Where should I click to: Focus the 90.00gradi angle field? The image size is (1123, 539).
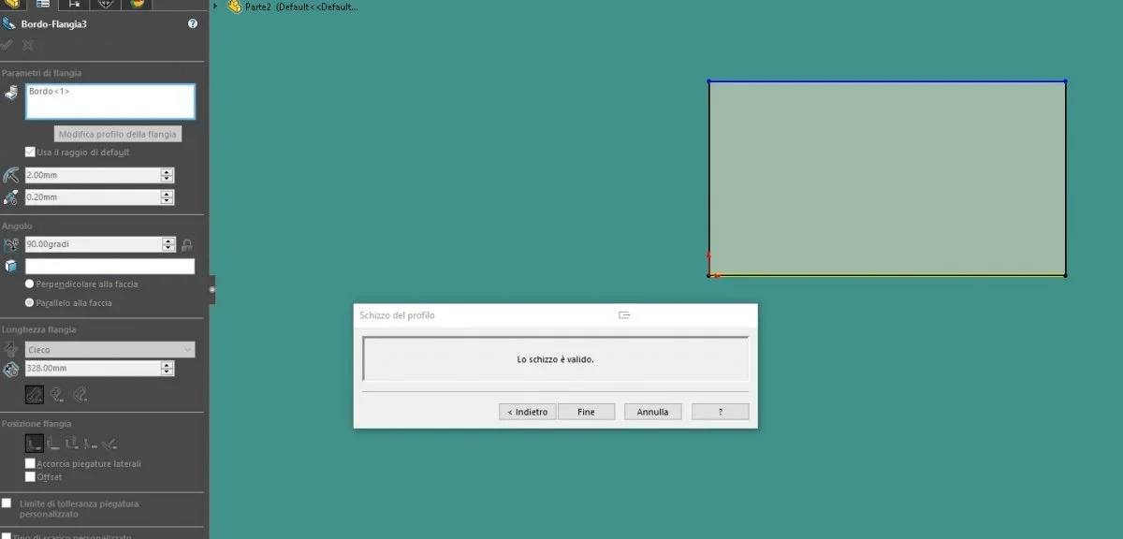pyautogui.click(x=94, y=244)
